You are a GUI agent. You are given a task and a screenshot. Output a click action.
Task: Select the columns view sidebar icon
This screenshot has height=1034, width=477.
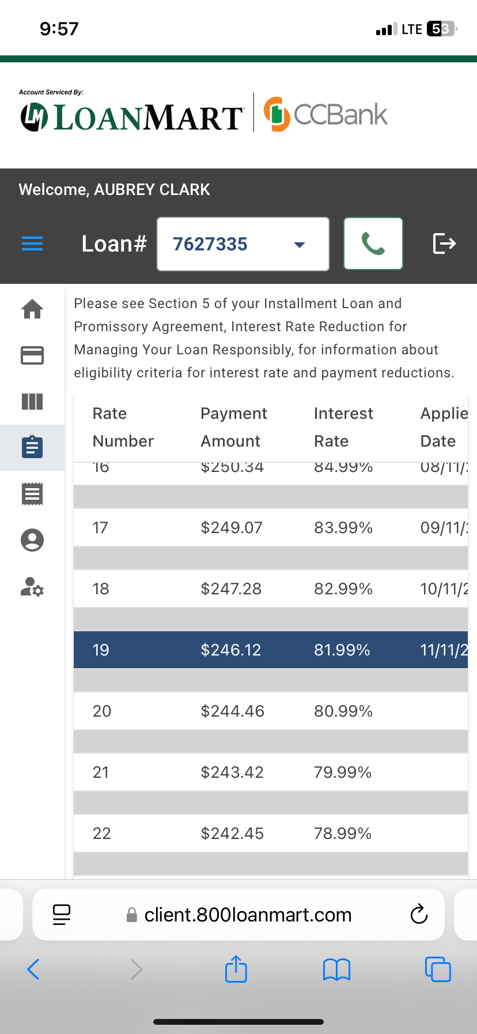(x=32, y=402)
